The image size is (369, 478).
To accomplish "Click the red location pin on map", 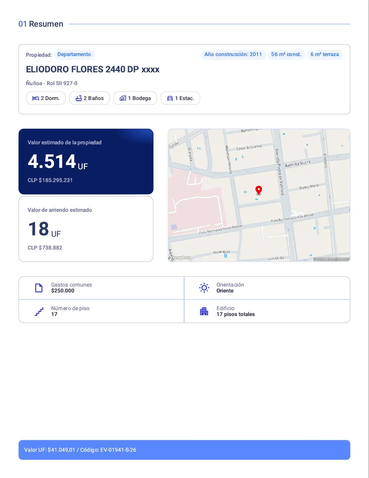I will pos(259,190).
